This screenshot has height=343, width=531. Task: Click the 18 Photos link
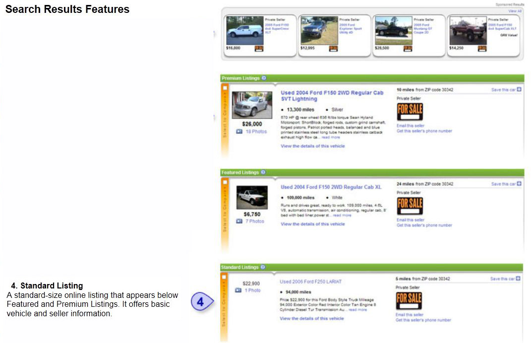click(256, 131)
